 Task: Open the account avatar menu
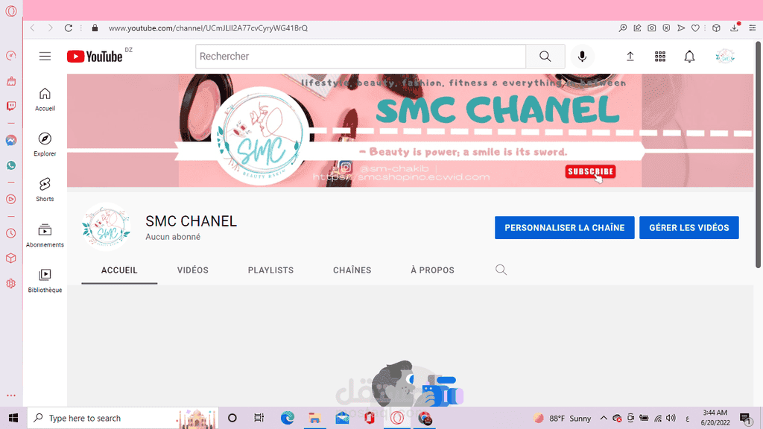[x=724, y=57]
